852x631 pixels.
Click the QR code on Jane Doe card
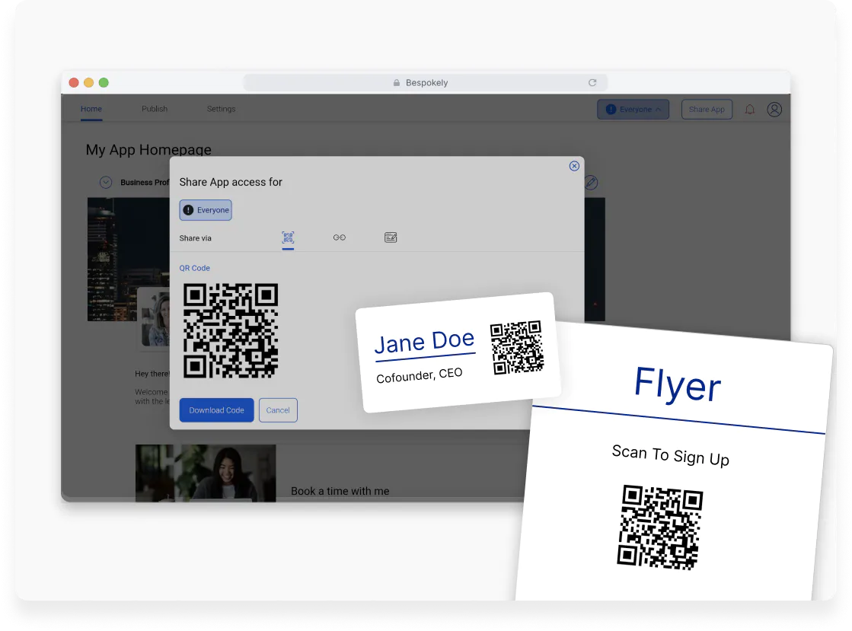click(x=517, y=348)
